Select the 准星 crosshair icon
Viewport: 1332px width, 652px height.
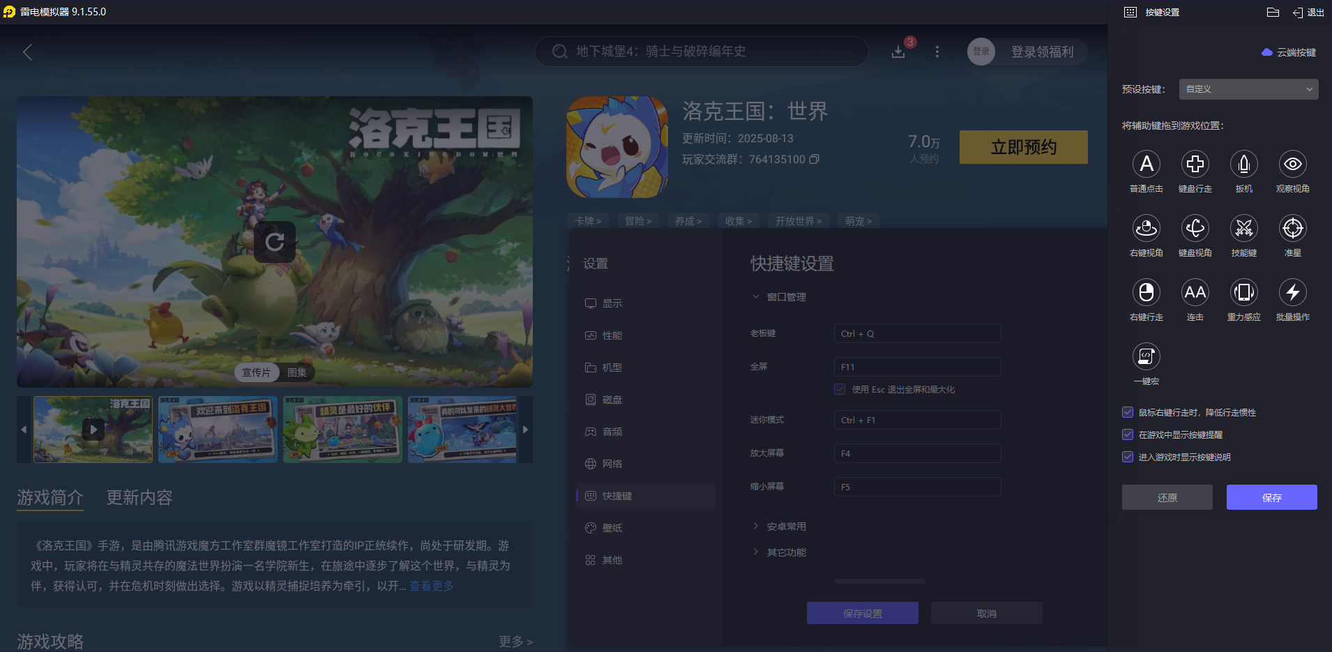(x=1292, y=228)
